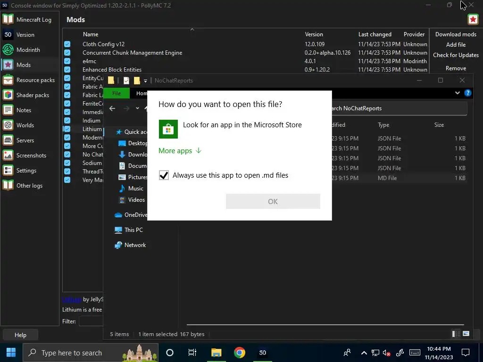The image size is (483, 362).
Task: Open File Explorer from the taskbar
Action: coord(216,353)
